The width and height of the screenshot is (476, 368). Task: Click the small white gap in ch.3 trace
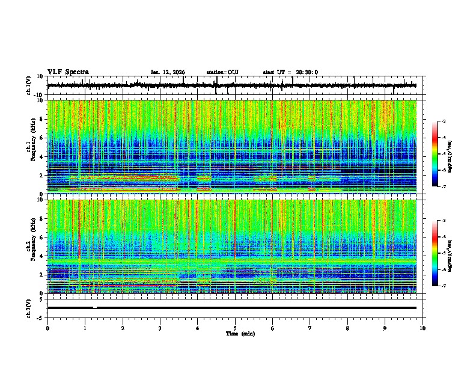pyautogui.click(x=95, y=307)
